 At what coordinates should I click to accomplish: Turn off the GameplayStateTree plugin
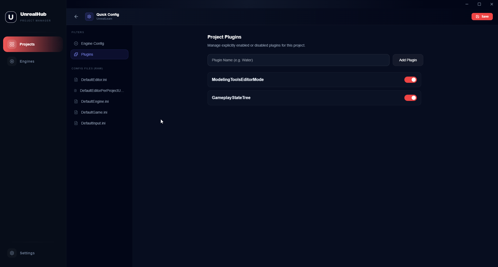coord(410,98)
